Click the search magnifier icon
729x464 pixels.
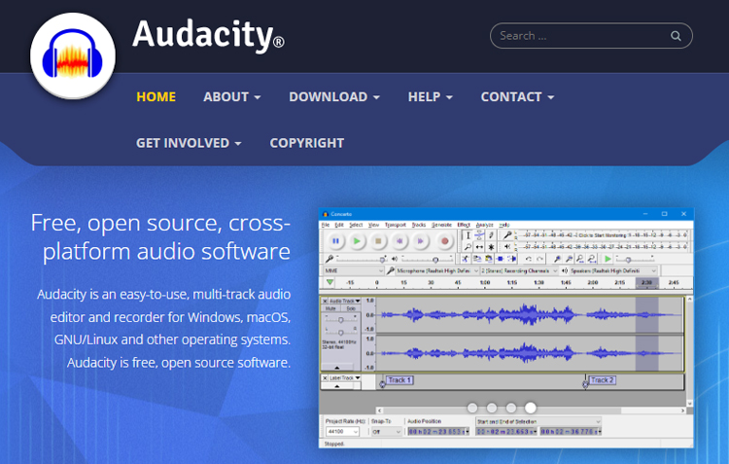(676, 36)
